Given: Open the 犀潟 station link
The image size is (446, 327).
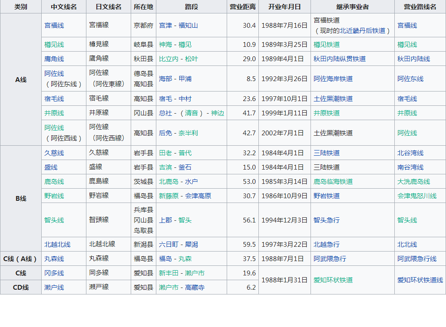Looking at the screenshot, I should [192, 244].
